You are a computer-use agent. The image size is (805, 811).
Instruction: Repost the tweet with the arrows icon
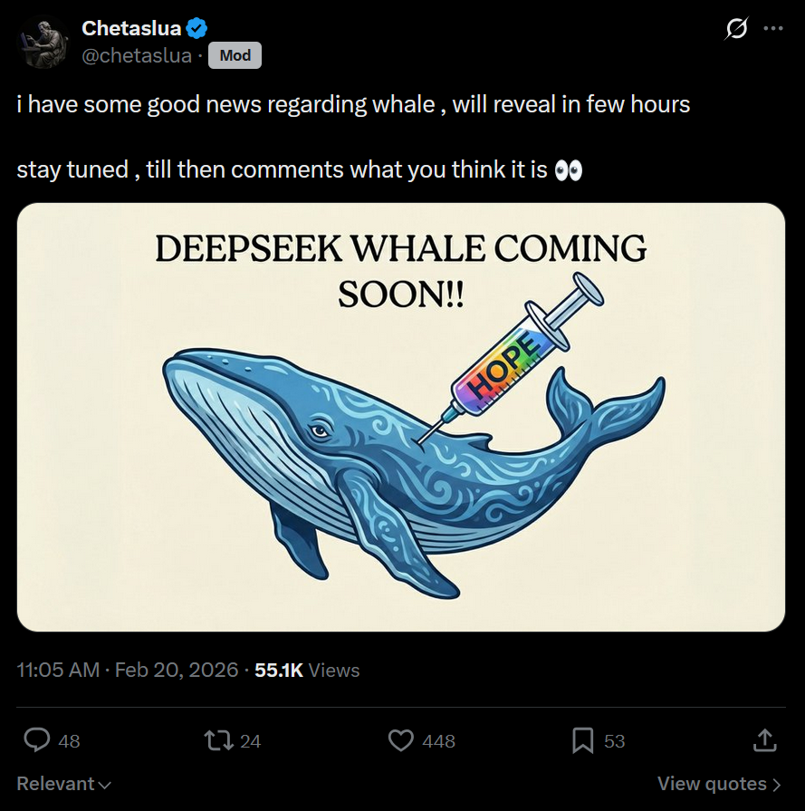(x=217, y=741)
